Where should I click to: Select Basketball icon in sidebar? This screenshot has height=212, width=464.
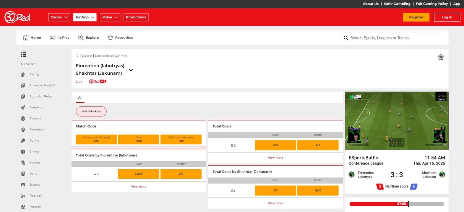(x=23, y=130)
